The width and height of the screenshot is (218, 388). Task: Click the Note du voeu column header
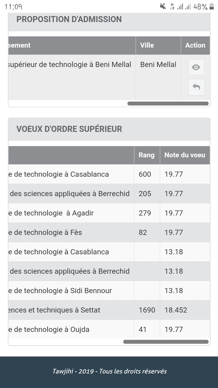185,155
